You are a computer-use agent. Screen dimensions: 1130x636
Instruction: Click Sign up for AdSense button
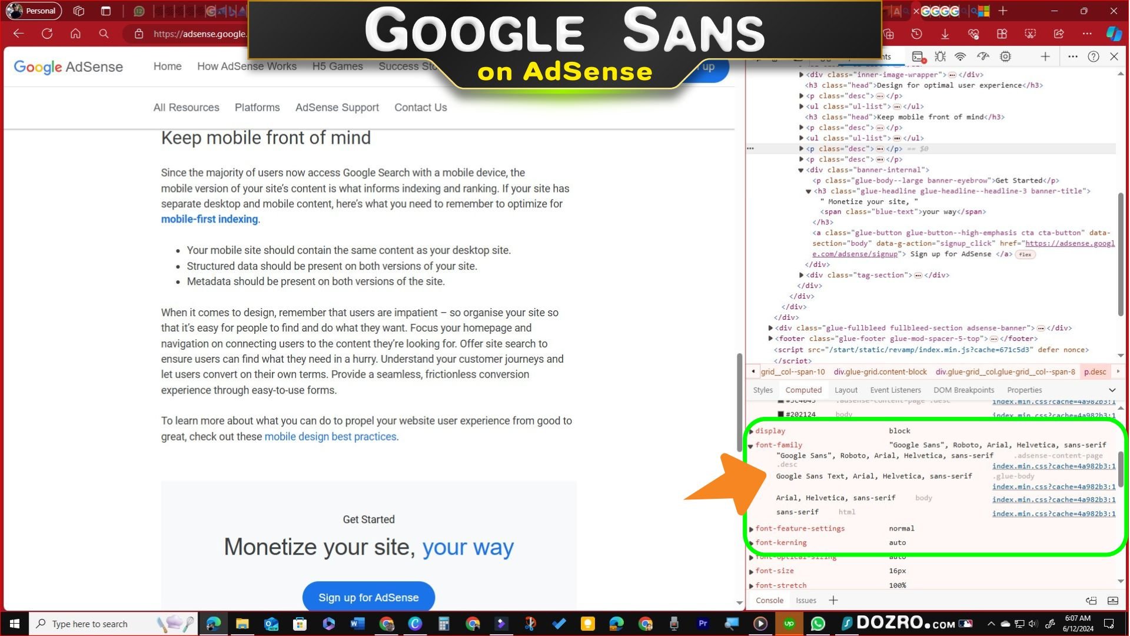tap(368, 597)
